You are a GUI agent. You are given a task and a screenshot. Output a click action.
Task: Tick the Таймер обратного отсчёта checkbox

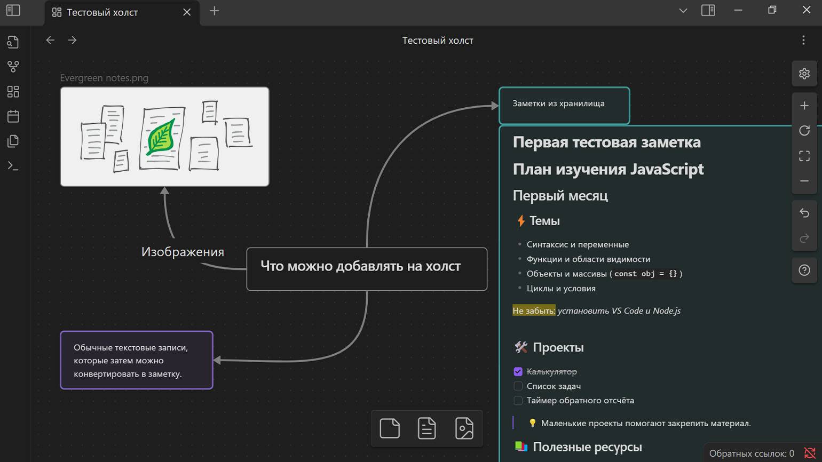click(x=518, y=400)
